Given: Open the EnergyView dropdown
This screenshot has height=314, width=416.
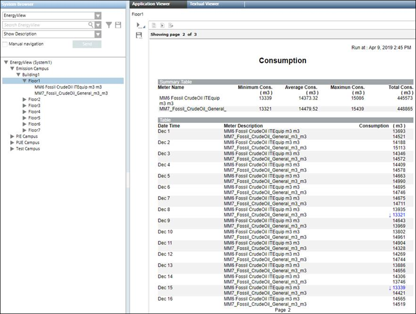Looking at the screenshot, I should [98, 16].
